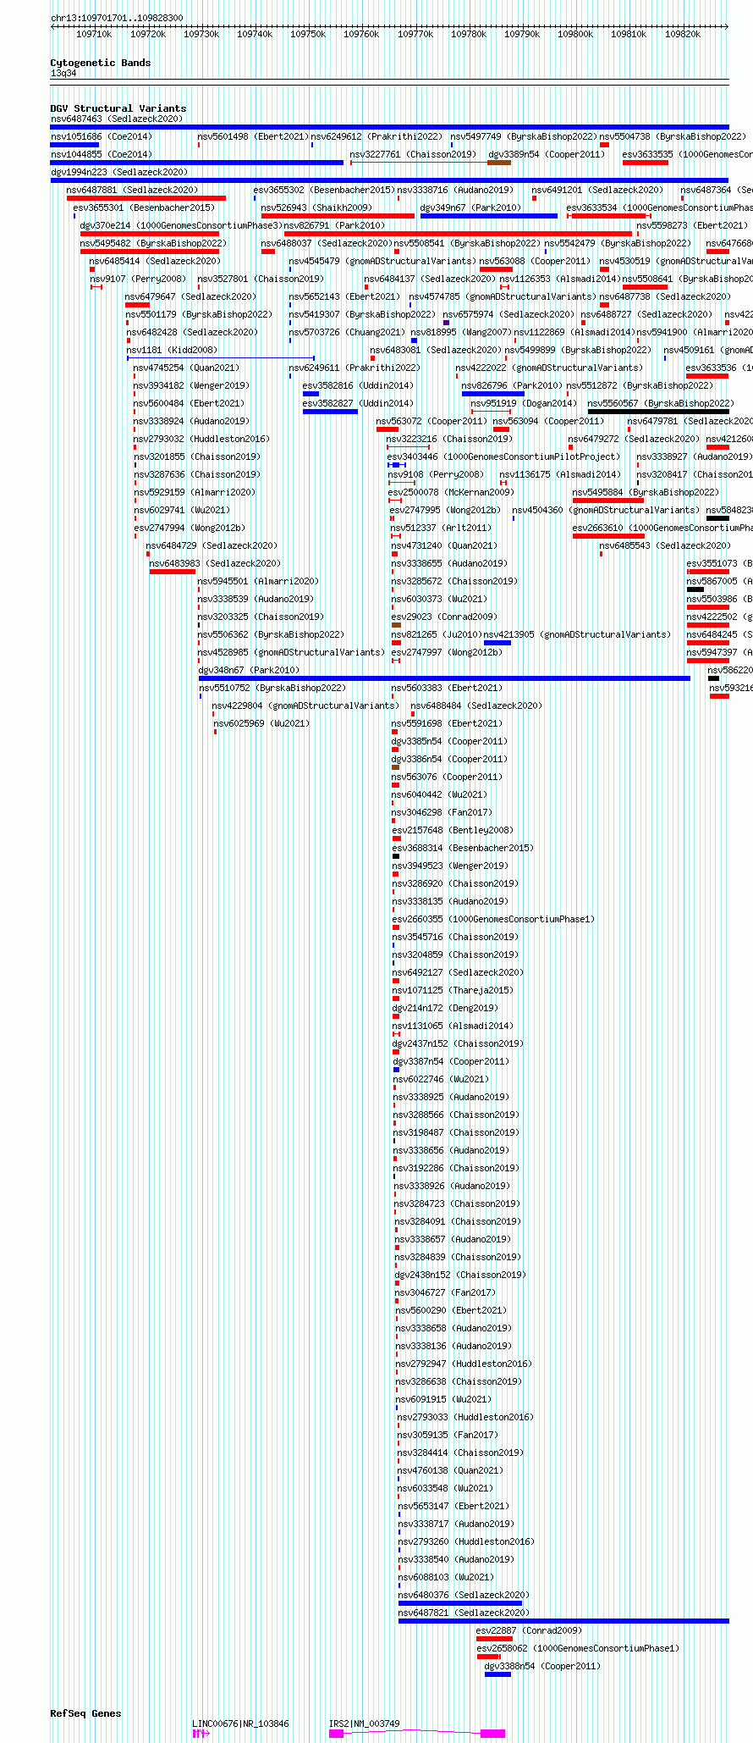This screenshot has height=1743, width=753.
Task: Open nsv818995 (Wang2007) variant
Action: tap(460, 332)
